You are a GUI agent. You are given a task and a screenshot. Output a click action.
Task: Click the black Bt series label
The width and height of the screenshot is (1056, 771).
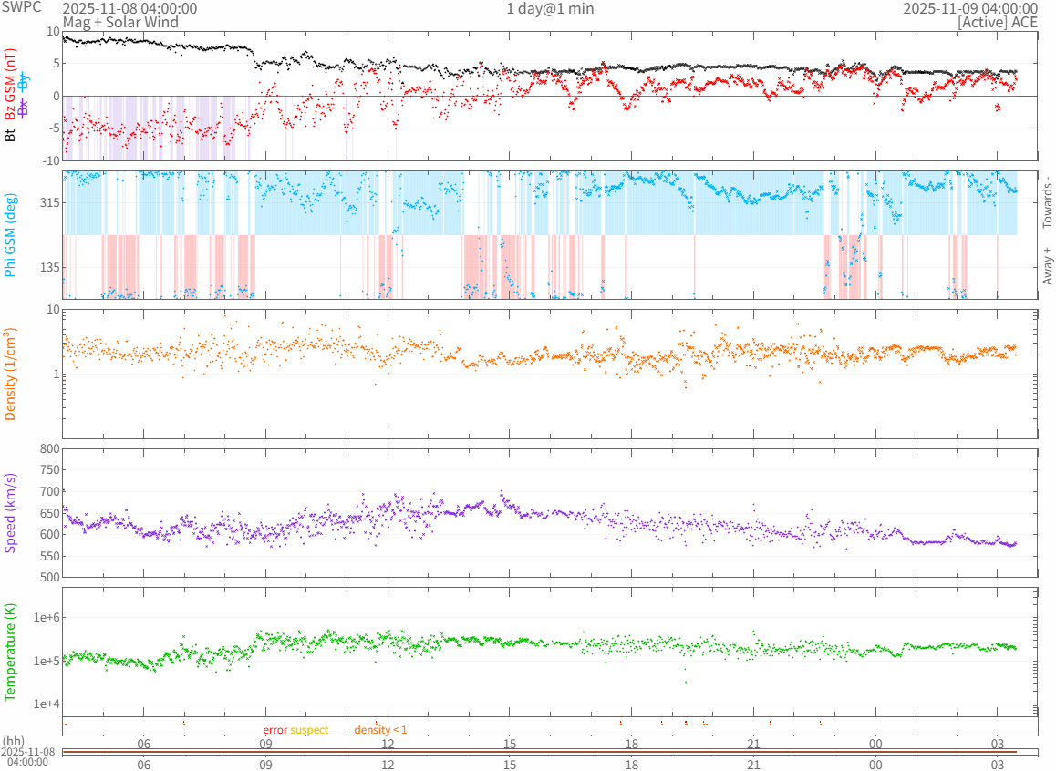(x=10, y=135)
